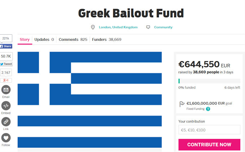Open the Updates tab
The width and height of the screenshot is (245, 152).
44,39
